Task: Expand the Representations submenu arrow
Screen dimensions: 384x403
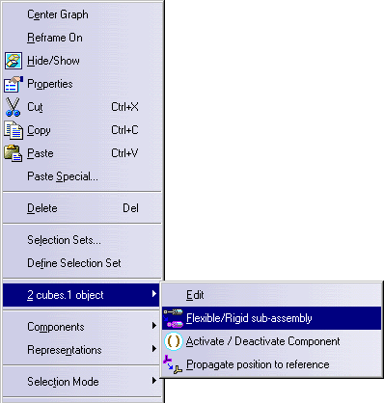Action: click(x=154, y=349)
